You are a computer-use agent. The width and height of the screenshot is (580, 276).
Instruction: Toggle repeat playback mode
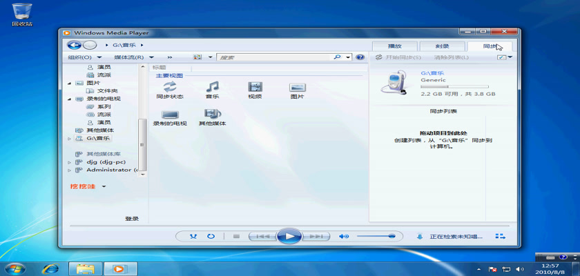click(x=211, y=236)
